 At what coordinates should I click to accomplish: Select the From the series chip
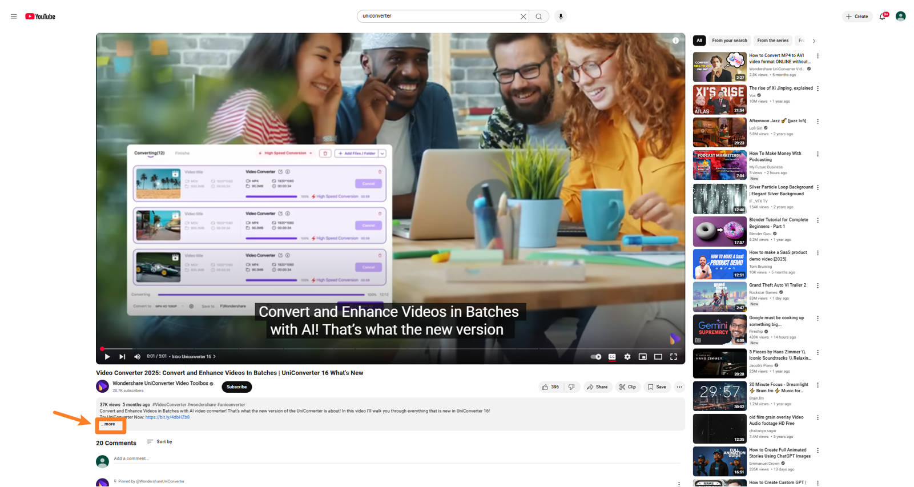[772, 41]
